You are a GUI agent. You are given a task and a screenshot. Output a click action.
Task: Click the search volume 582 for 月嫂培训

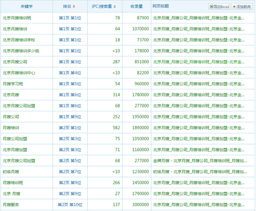click(116, 128)
